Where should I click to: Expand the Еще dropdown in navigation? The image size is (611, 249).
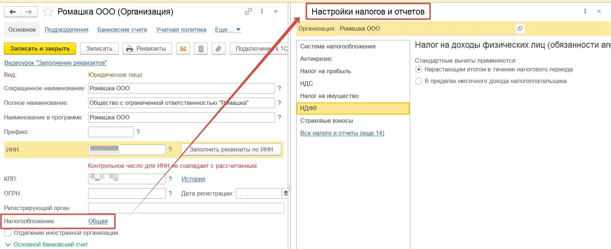[x=228, y=29]
